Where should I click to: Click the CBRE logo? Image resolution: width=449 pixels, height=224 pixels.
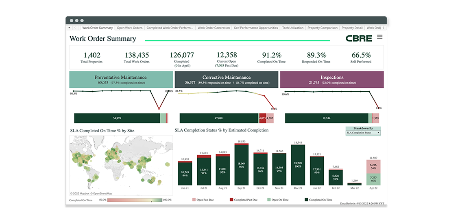click(x=359, y=39)
